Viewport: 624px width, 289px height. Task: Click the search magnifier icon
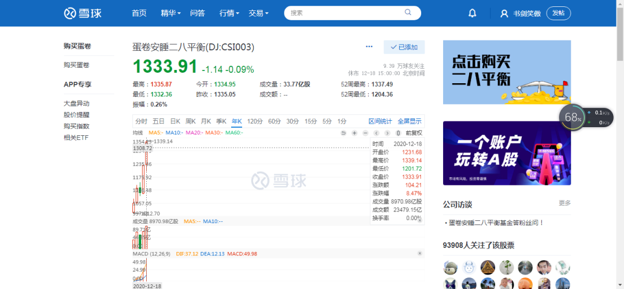pos(408,12)
